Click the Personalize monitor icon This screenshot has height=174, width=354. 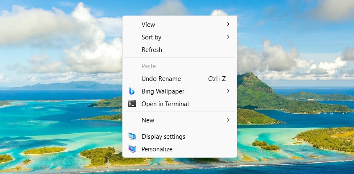(x=132, y=149)
